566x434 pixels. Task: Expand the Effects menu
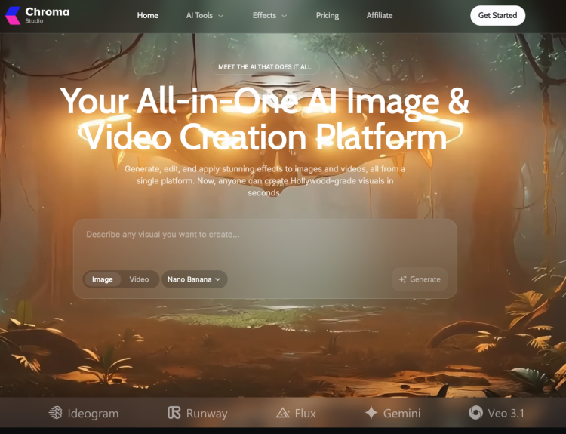(269, 15)
